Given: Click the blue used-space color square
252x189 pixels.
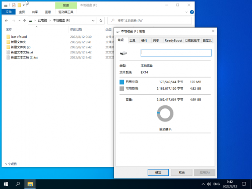Looking at the screenshot, I should pos(121,82).
